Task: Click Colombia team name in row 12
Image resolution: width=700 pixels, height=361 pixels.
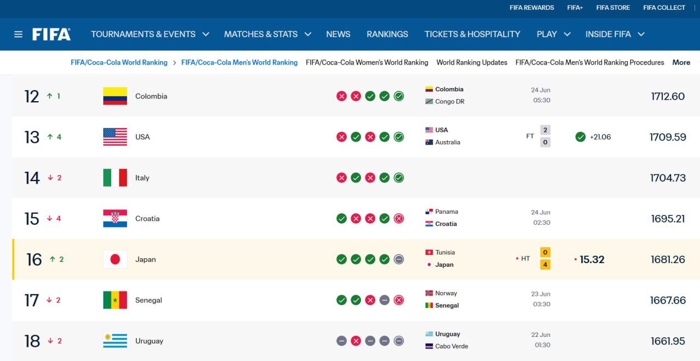Action: tap(151, 96)
